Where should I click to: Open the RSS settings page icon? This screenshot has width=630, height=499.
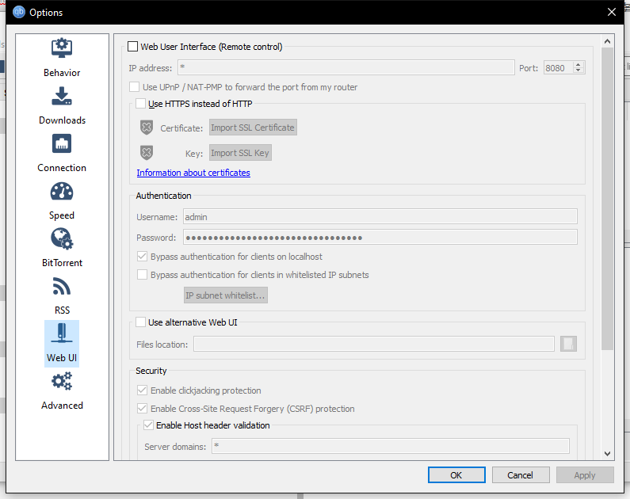click(62, 286)
